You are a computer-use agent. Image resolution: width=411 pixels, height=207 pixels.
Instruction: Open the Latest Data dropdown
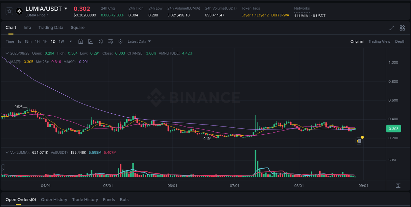coord(138,41)
